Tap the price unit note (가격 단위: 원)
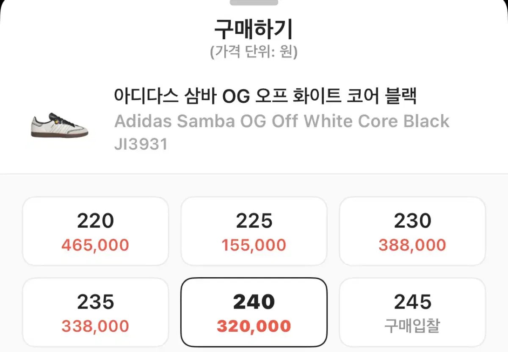This screenshot has width=508, height=352. point(254,52)
